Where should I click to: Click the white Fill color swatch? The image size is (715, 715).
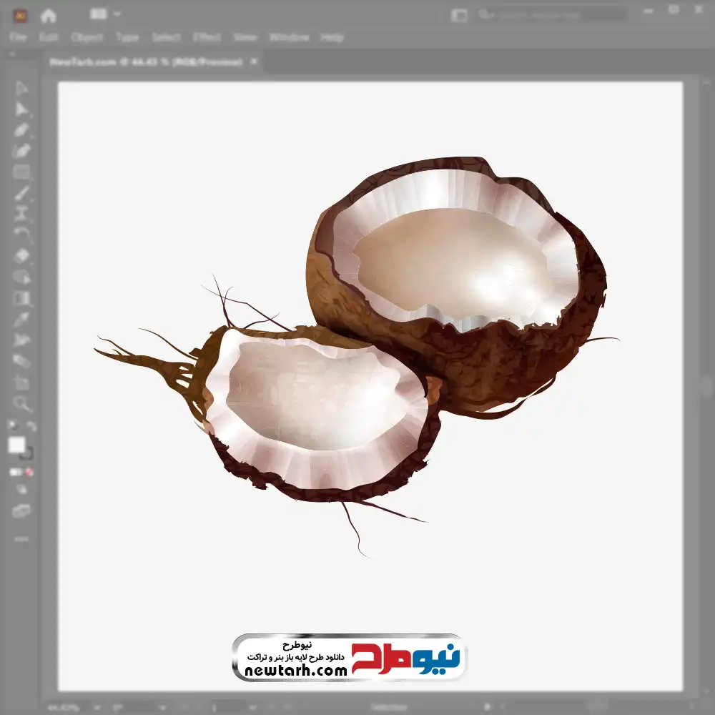[17, 445]
